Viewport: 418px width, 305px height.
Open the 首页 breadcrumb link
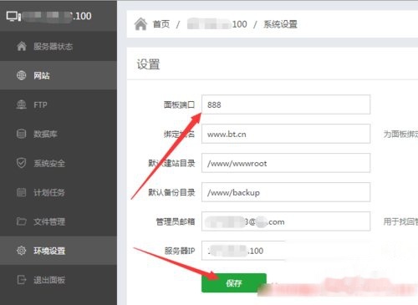click(x=161, y=24)
